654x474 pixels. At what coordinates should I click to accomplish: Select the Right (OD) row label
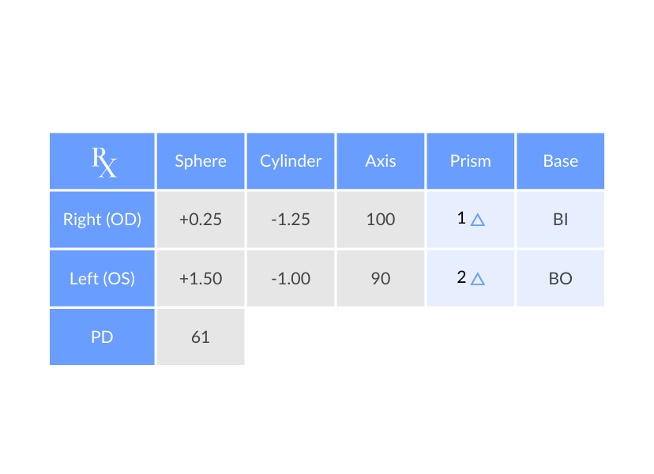[102, 220]
